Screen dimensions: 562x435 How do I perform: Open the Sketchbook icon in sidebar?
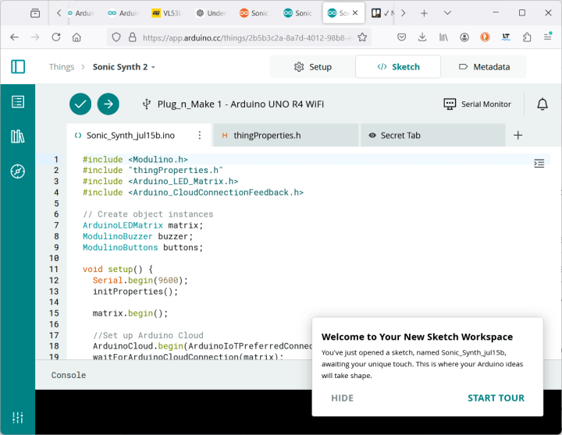pos(18,101)
